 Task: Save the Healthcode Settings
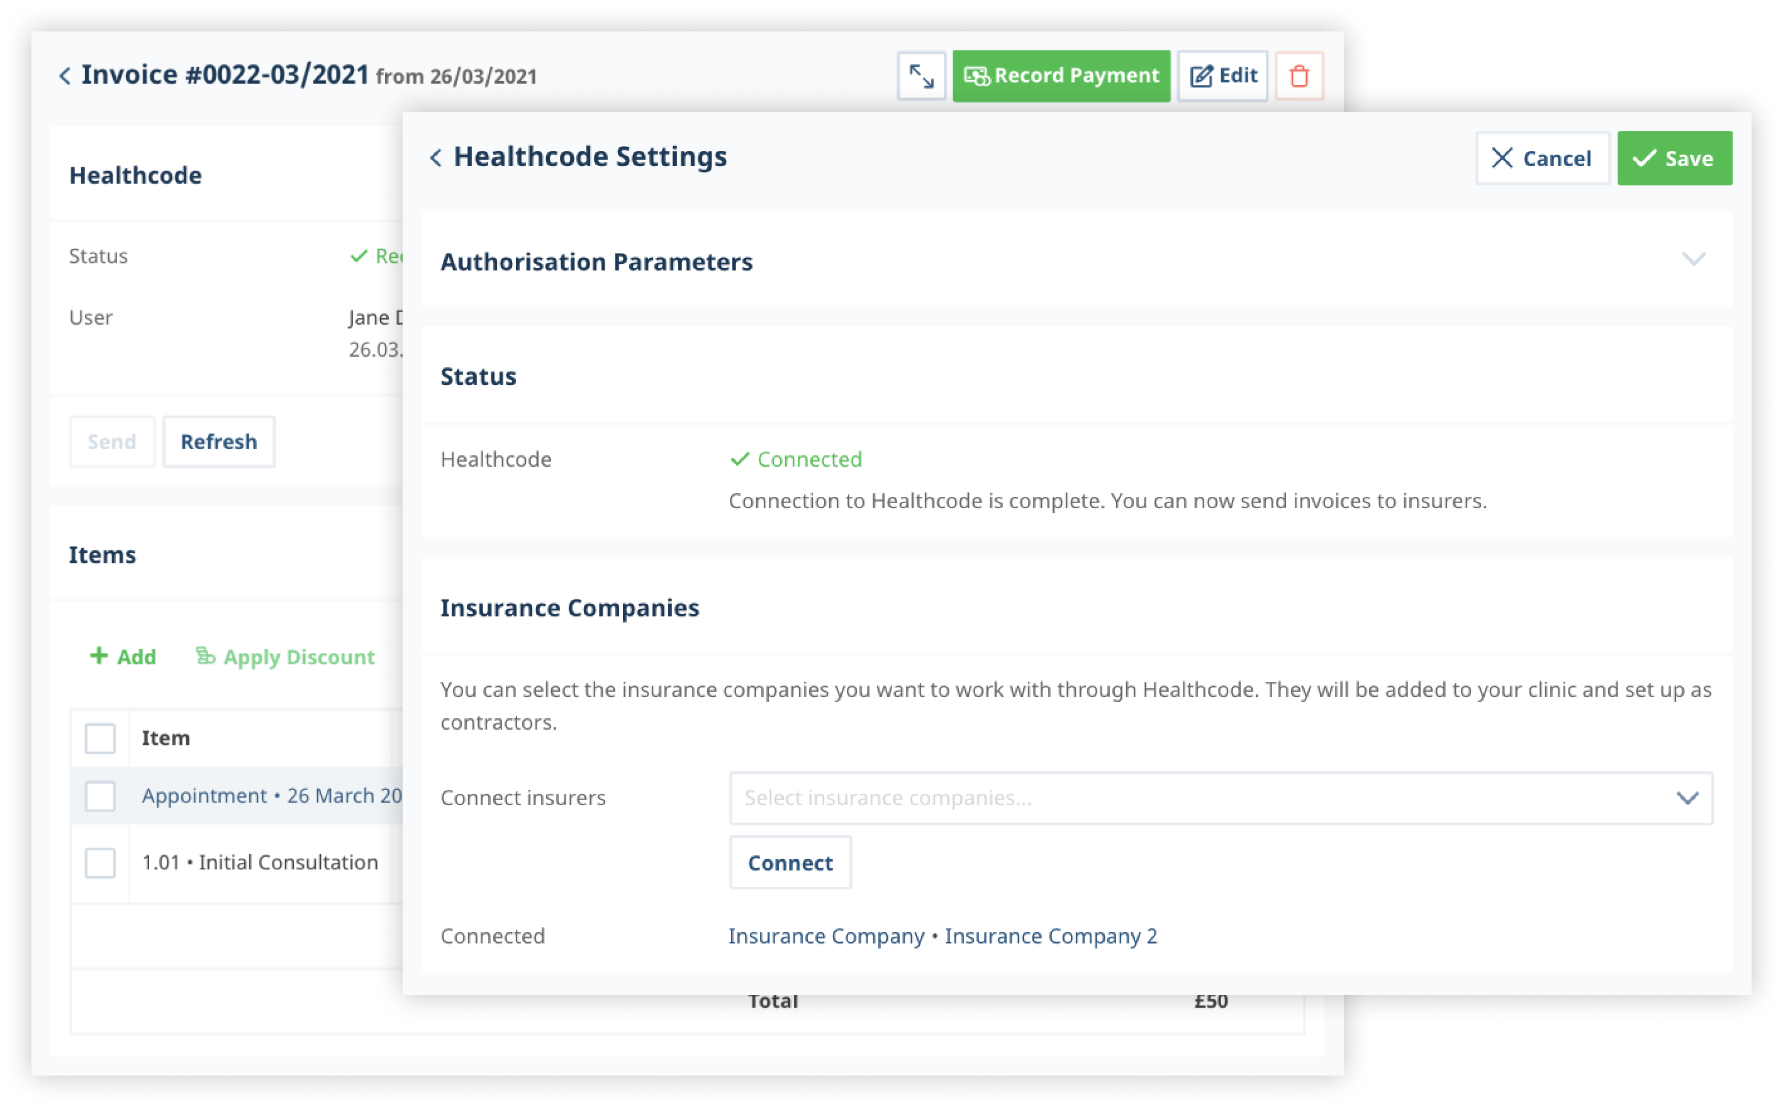pos(1674,158)
